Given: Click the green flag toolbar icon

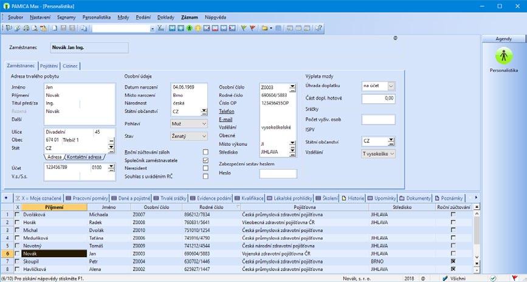Looking at the screenshot, I should point(244,28).
